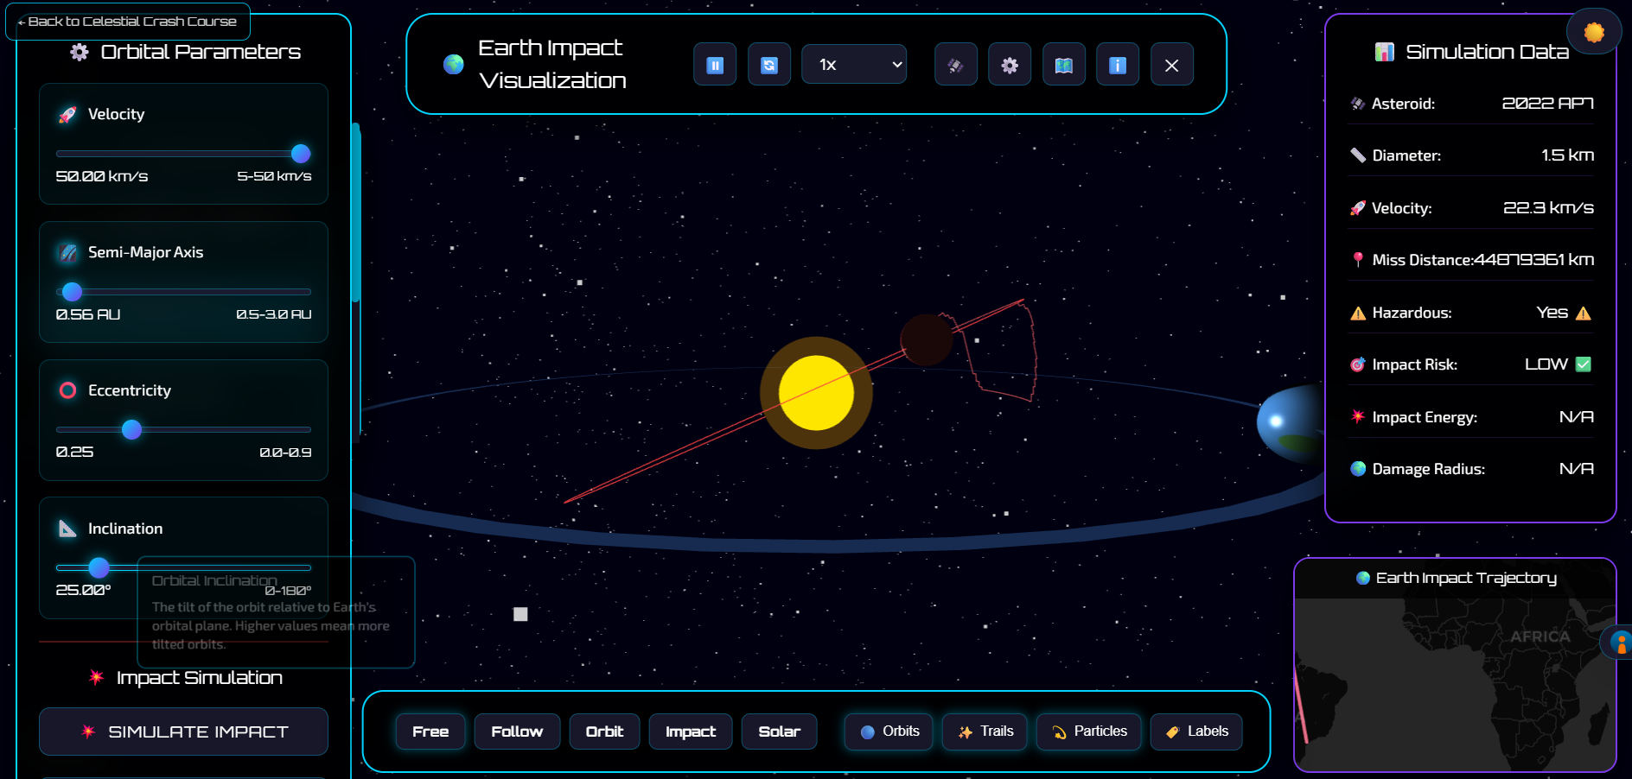1632x779 pixels.
Task: Click the reset/refresh simulation icon
Action: pos(769,65)
